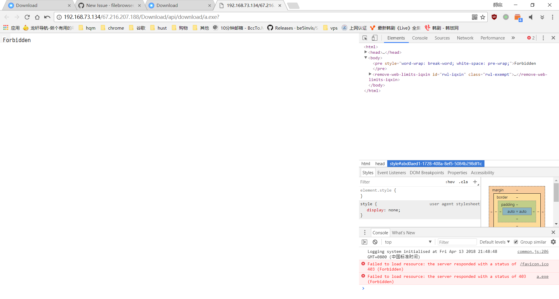Toggle the :hov element state panel
559x299 pixels.
point(450,182)
